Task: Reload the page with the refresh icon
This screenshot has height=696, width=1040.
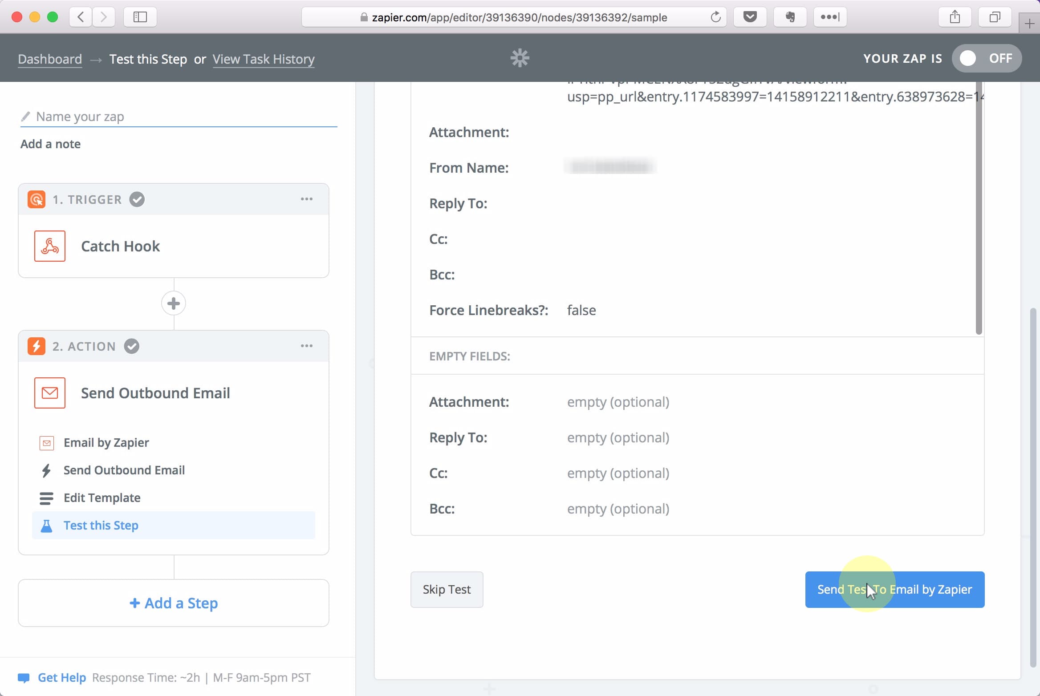Action: [715, 17]
